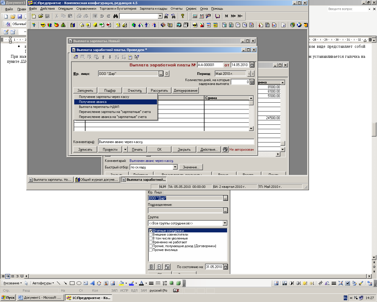Select the Line drawing tool
Screen dimensions: 377x302
[x=58, y=283]
